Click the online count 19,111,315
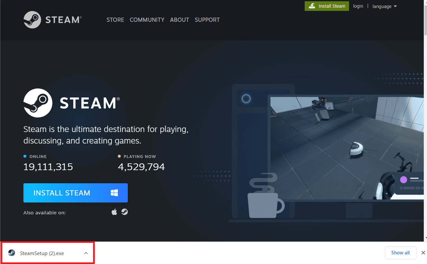This screenshot has height=264, width=427. pyautogui.click(x=48, y=167)
